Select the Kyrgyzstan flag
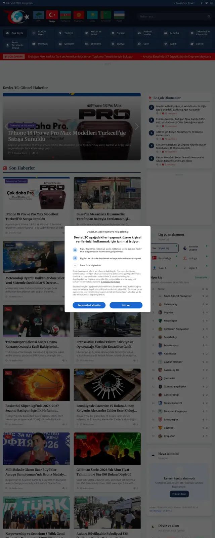Viewport: 215px width, 538px height. point(79,15)
